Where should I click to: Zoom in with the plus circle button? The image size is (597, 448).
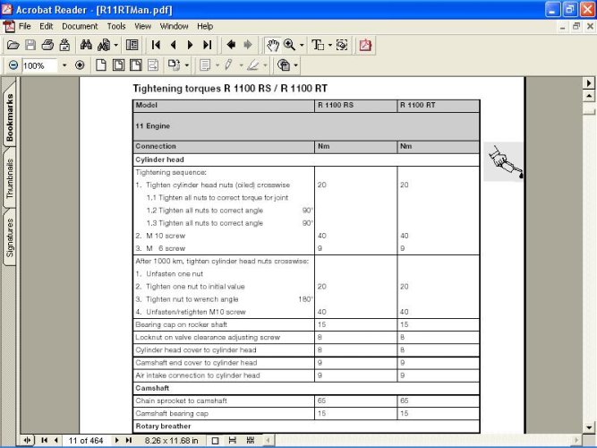coord(80,65)
